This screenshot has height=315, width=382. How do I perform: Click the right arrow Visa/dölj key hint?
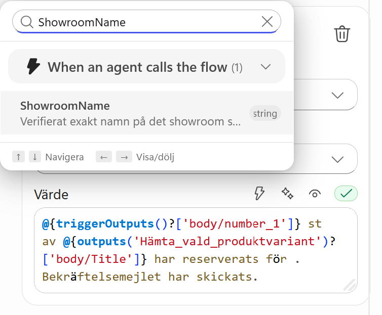(124, 157)
